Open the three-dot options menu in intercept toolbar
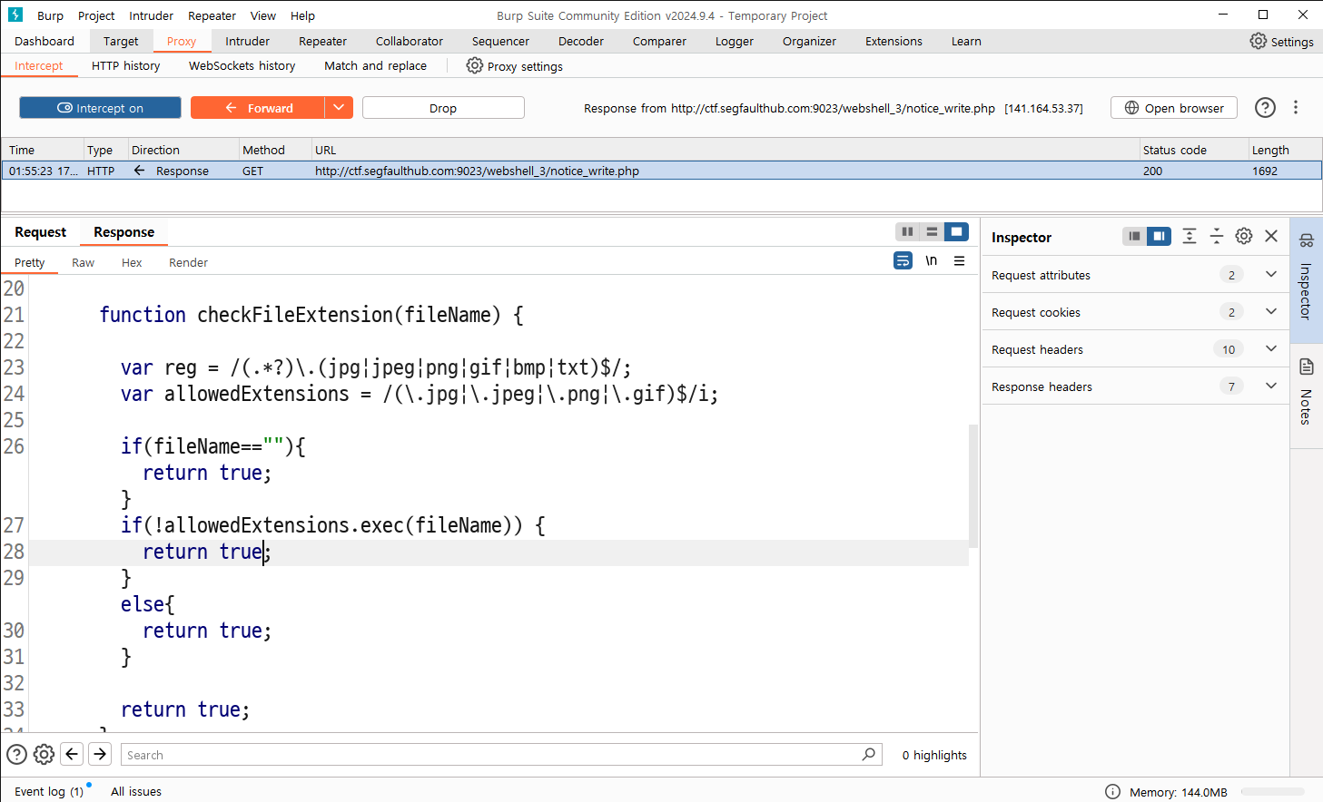 coord(1296,107)
